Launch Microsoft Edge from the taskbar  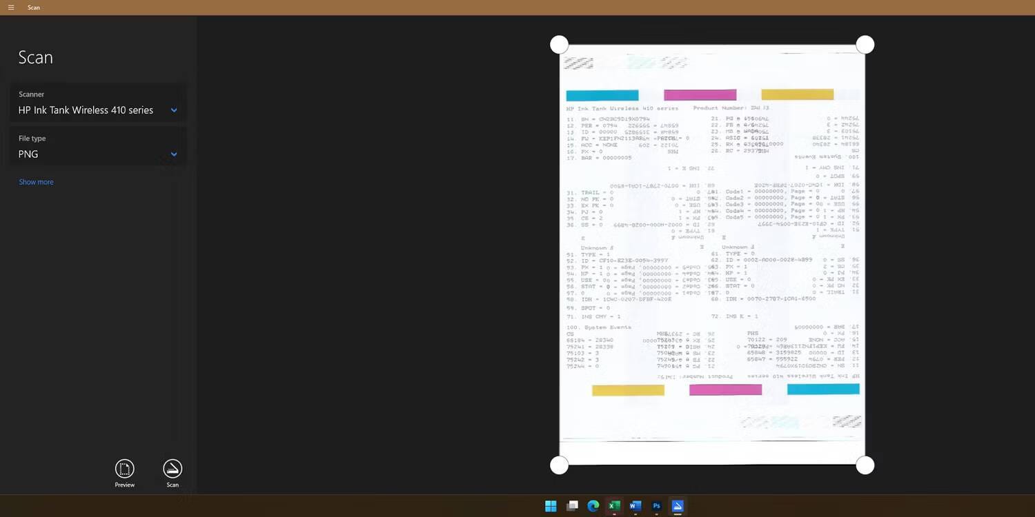click(x=593, y=507)
